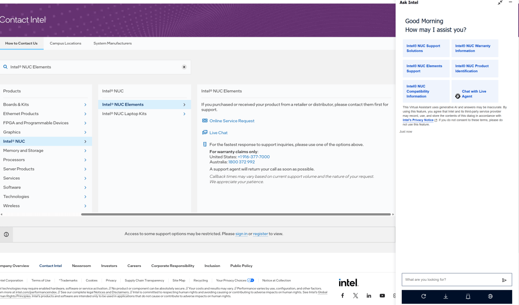Click the refresh chat icon
Image resolution: width=519 pixels, height=305 pixels.
coord(423,296)
